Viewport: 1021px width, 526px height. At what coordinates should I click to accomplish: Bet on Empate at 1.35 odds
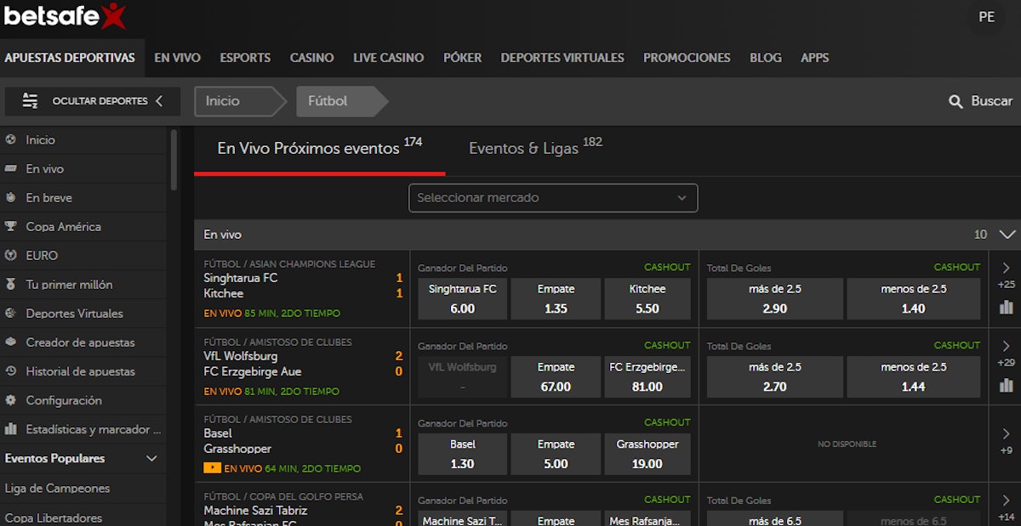556,299
